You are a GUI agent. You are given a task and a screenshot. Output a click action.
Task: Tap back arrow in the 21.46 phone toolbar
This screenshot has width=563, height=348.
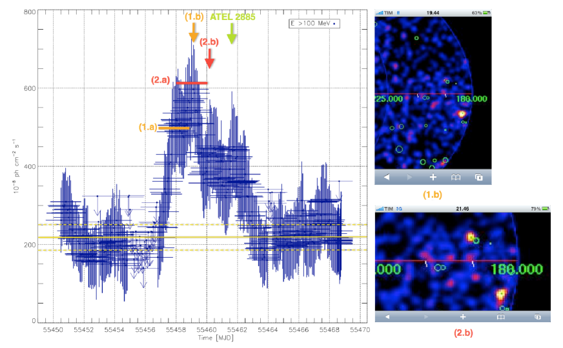click(x=387, y=317)
